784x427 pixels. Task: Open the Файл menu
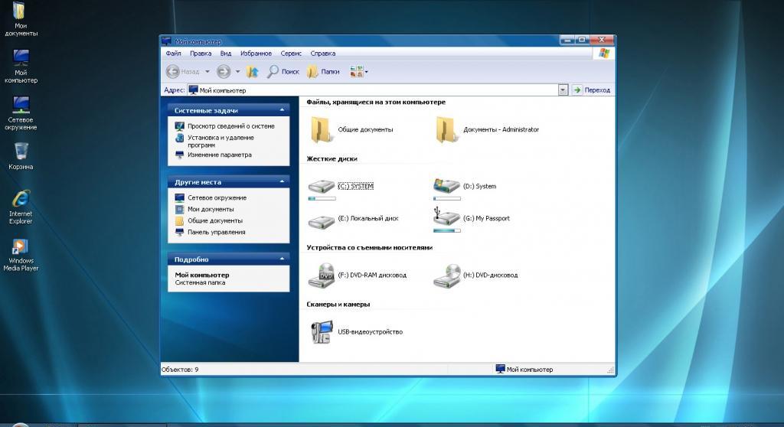(x=172, y=54)
